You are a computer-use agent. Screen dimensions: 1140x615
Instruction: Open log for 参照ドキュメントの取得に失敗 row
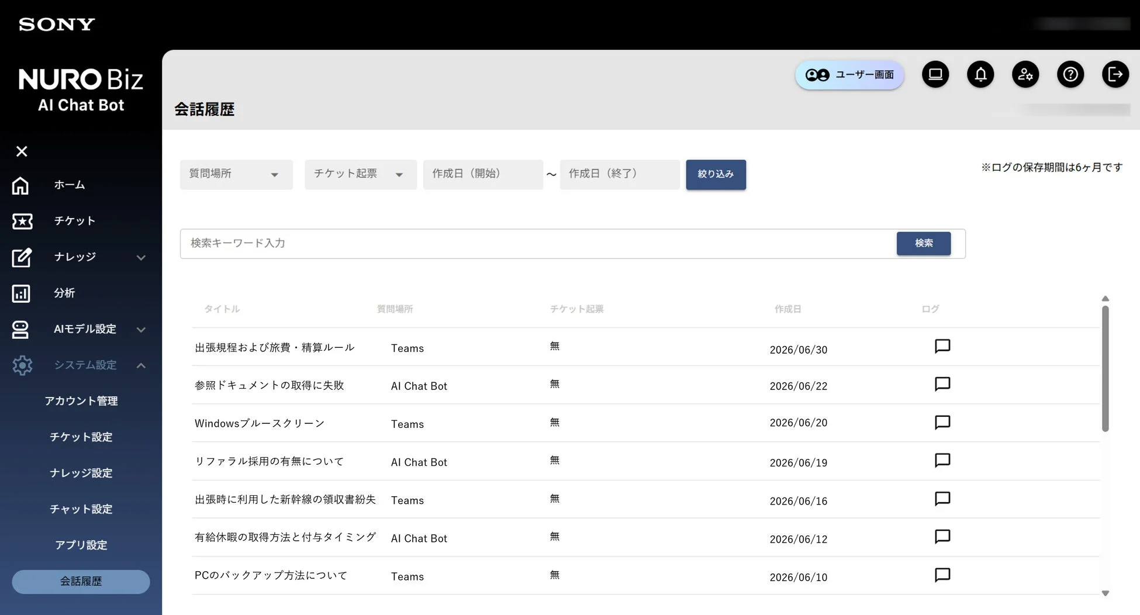[942, 384]
